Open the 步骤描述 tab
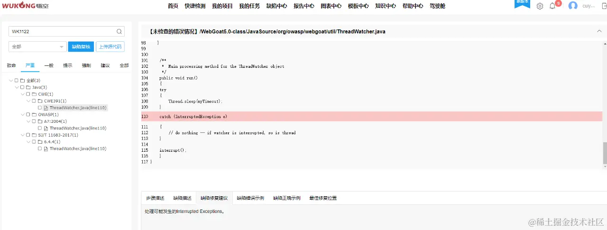 tap(155, 198)
